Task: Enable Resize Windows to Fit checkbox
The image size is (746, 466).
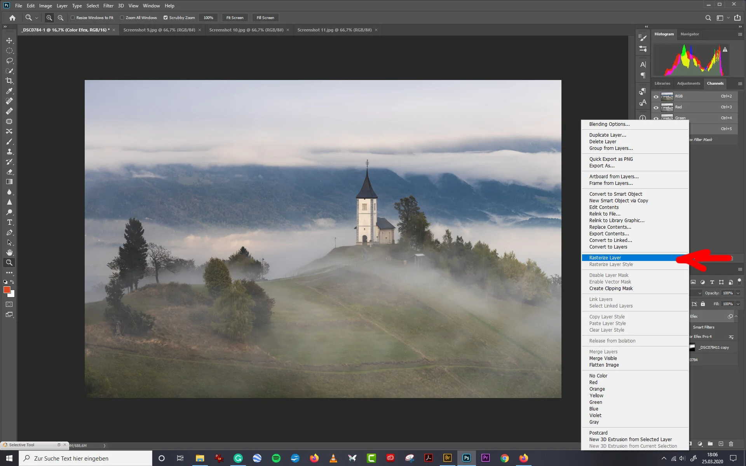Action: point(73,17)
